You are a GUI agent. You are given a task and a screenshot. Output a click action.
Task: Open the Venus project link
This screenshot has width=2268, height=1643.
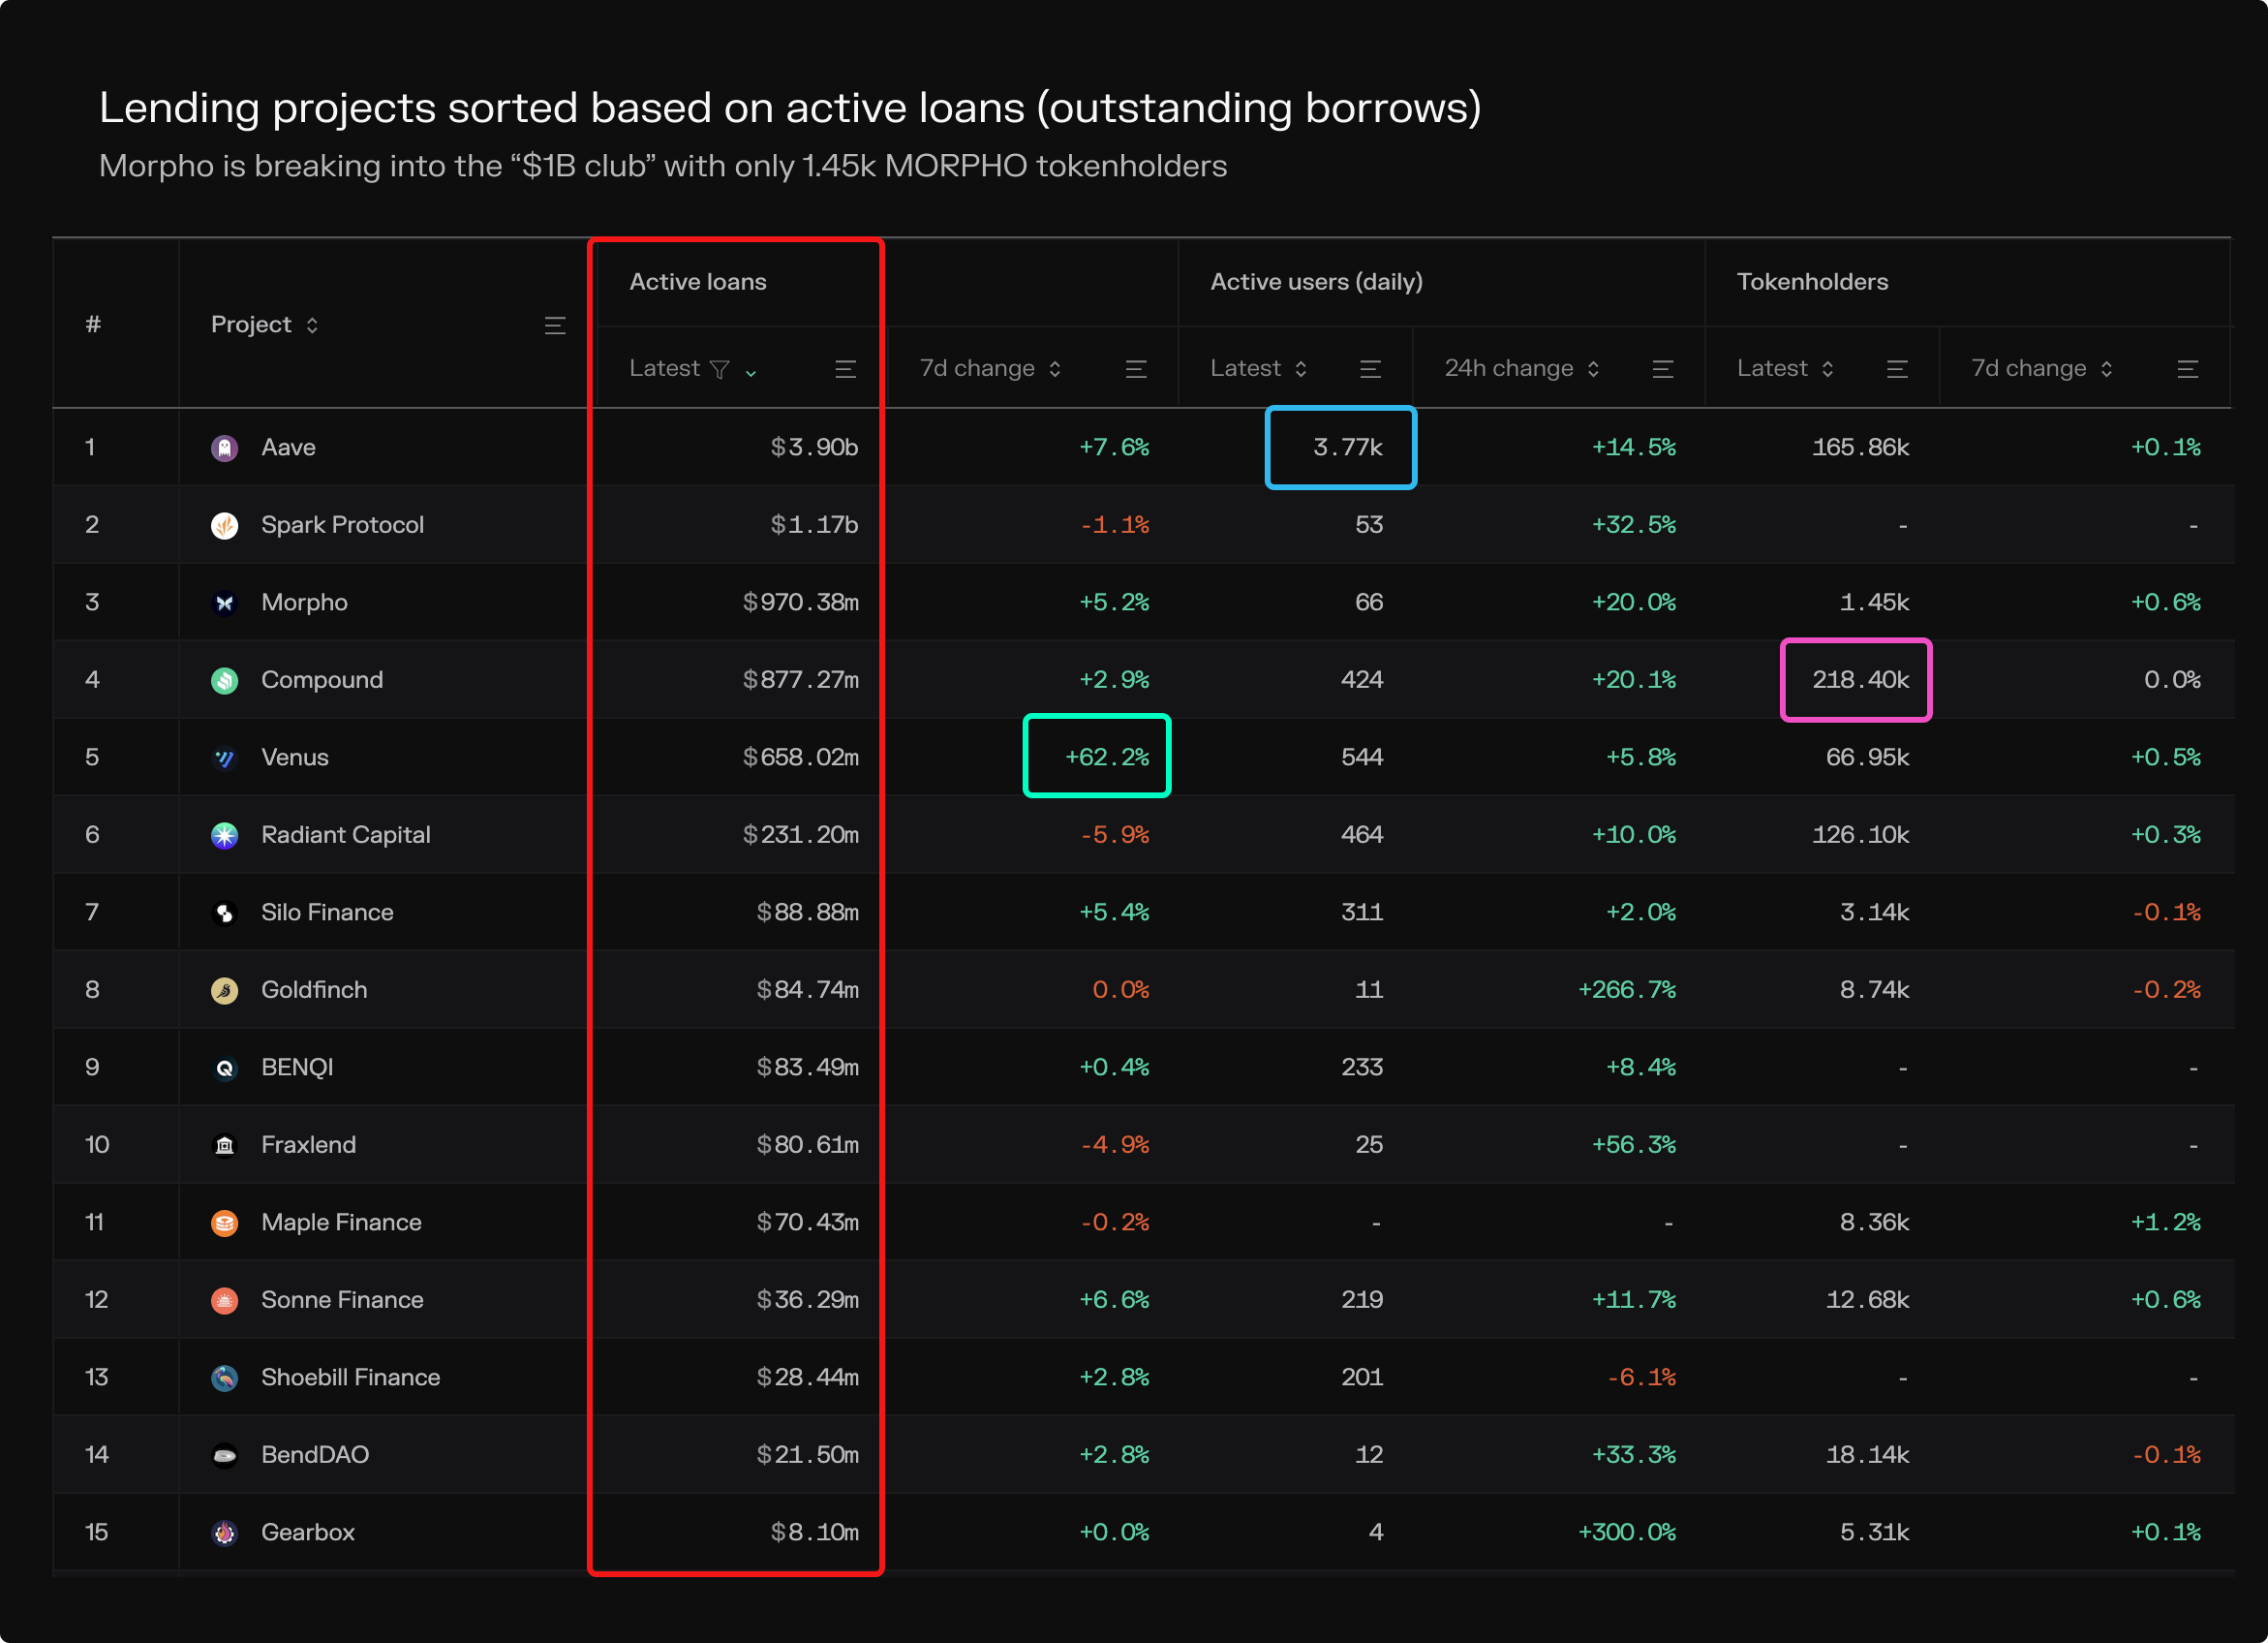pos(294,758)
